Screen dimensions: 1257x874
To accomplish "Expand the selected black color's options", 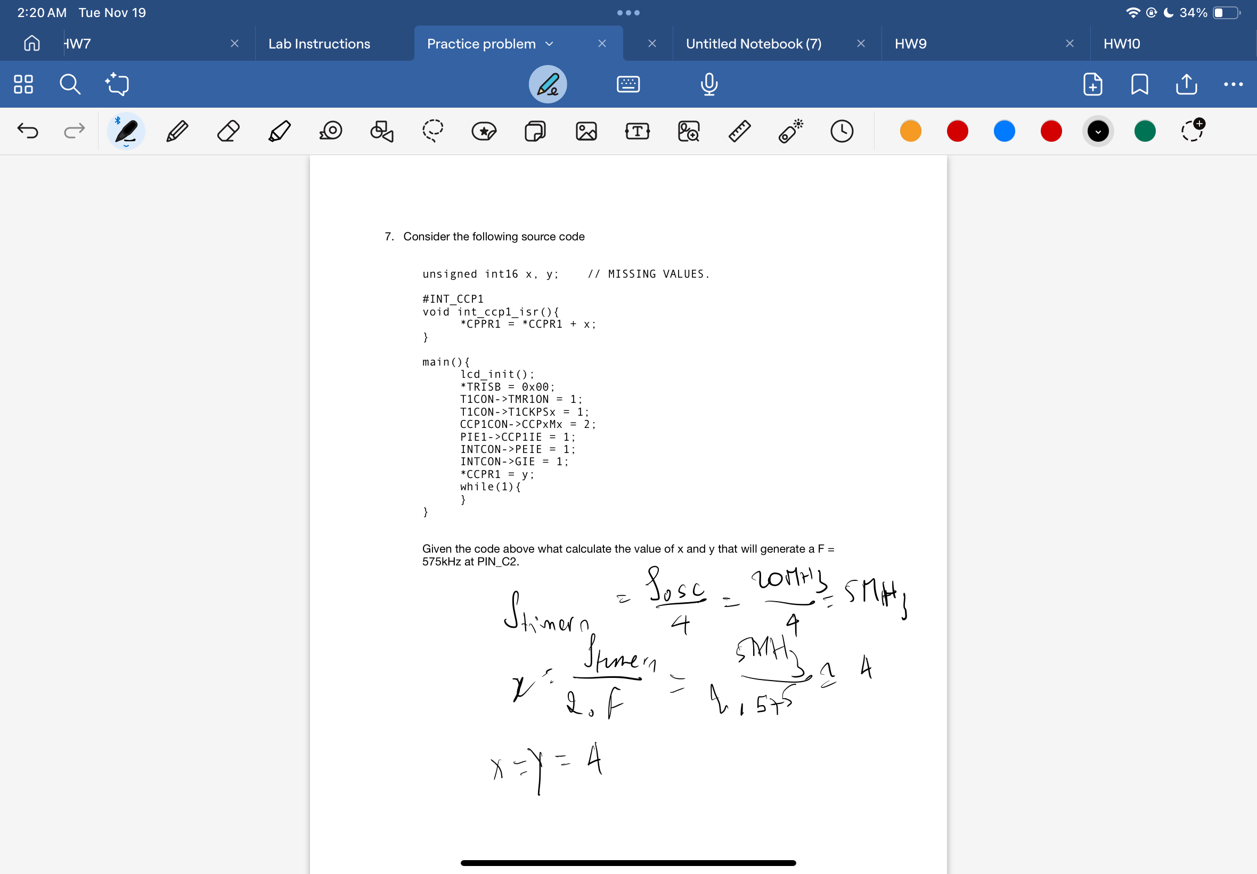I will tap(1097, 131).
